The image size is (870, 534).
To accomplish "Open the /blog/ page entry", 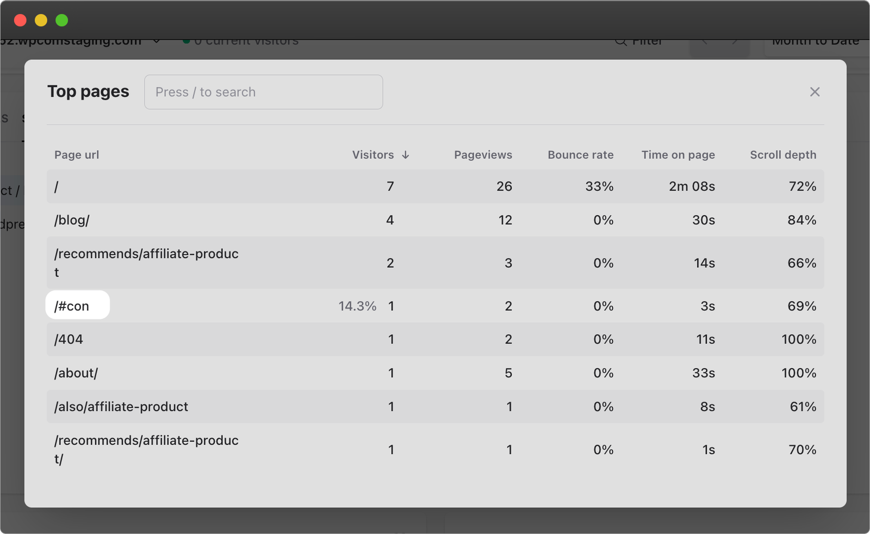I will tap(72, 220).
